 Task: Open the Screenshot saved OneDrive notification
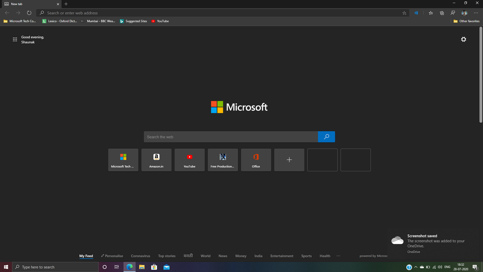434,244
